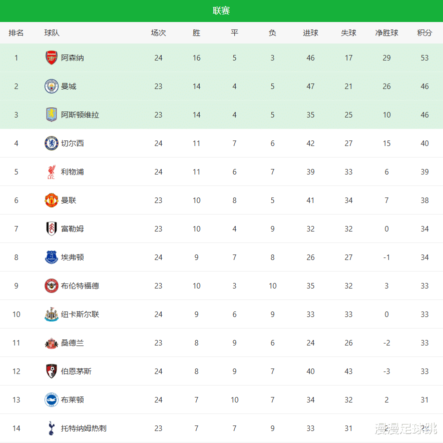Select the 联赛 header tab
Screen dimensions: 443x443
point(221,11)
